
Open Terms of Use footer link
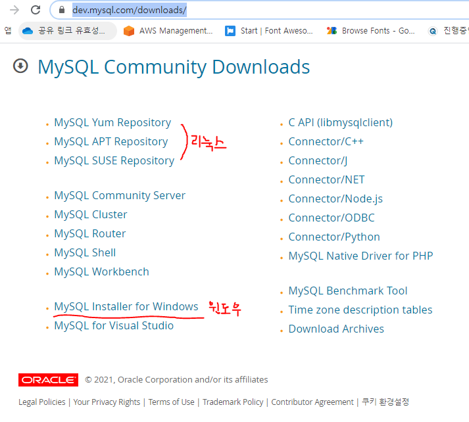tap(172, 402)
